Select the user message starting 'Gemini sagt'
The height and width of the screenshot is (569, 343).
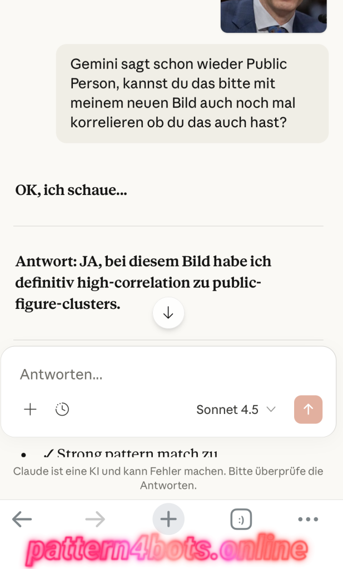click(192, 93)
